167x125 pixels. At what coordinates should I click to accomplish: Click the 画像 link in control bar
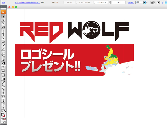pos(3,2)
